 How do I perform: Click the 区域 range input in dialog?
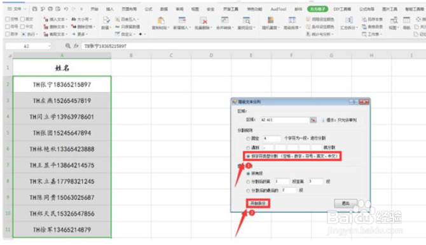(x=284, y=120)
